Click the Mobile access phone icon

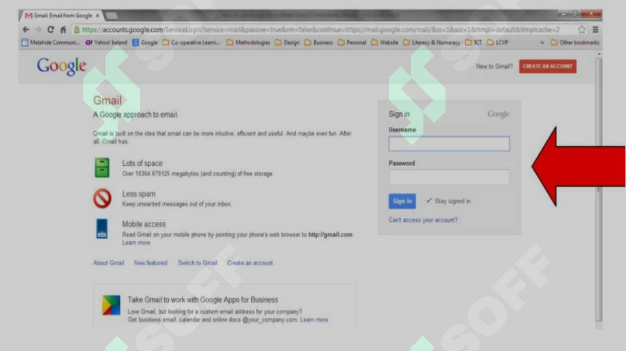(102, 229)
